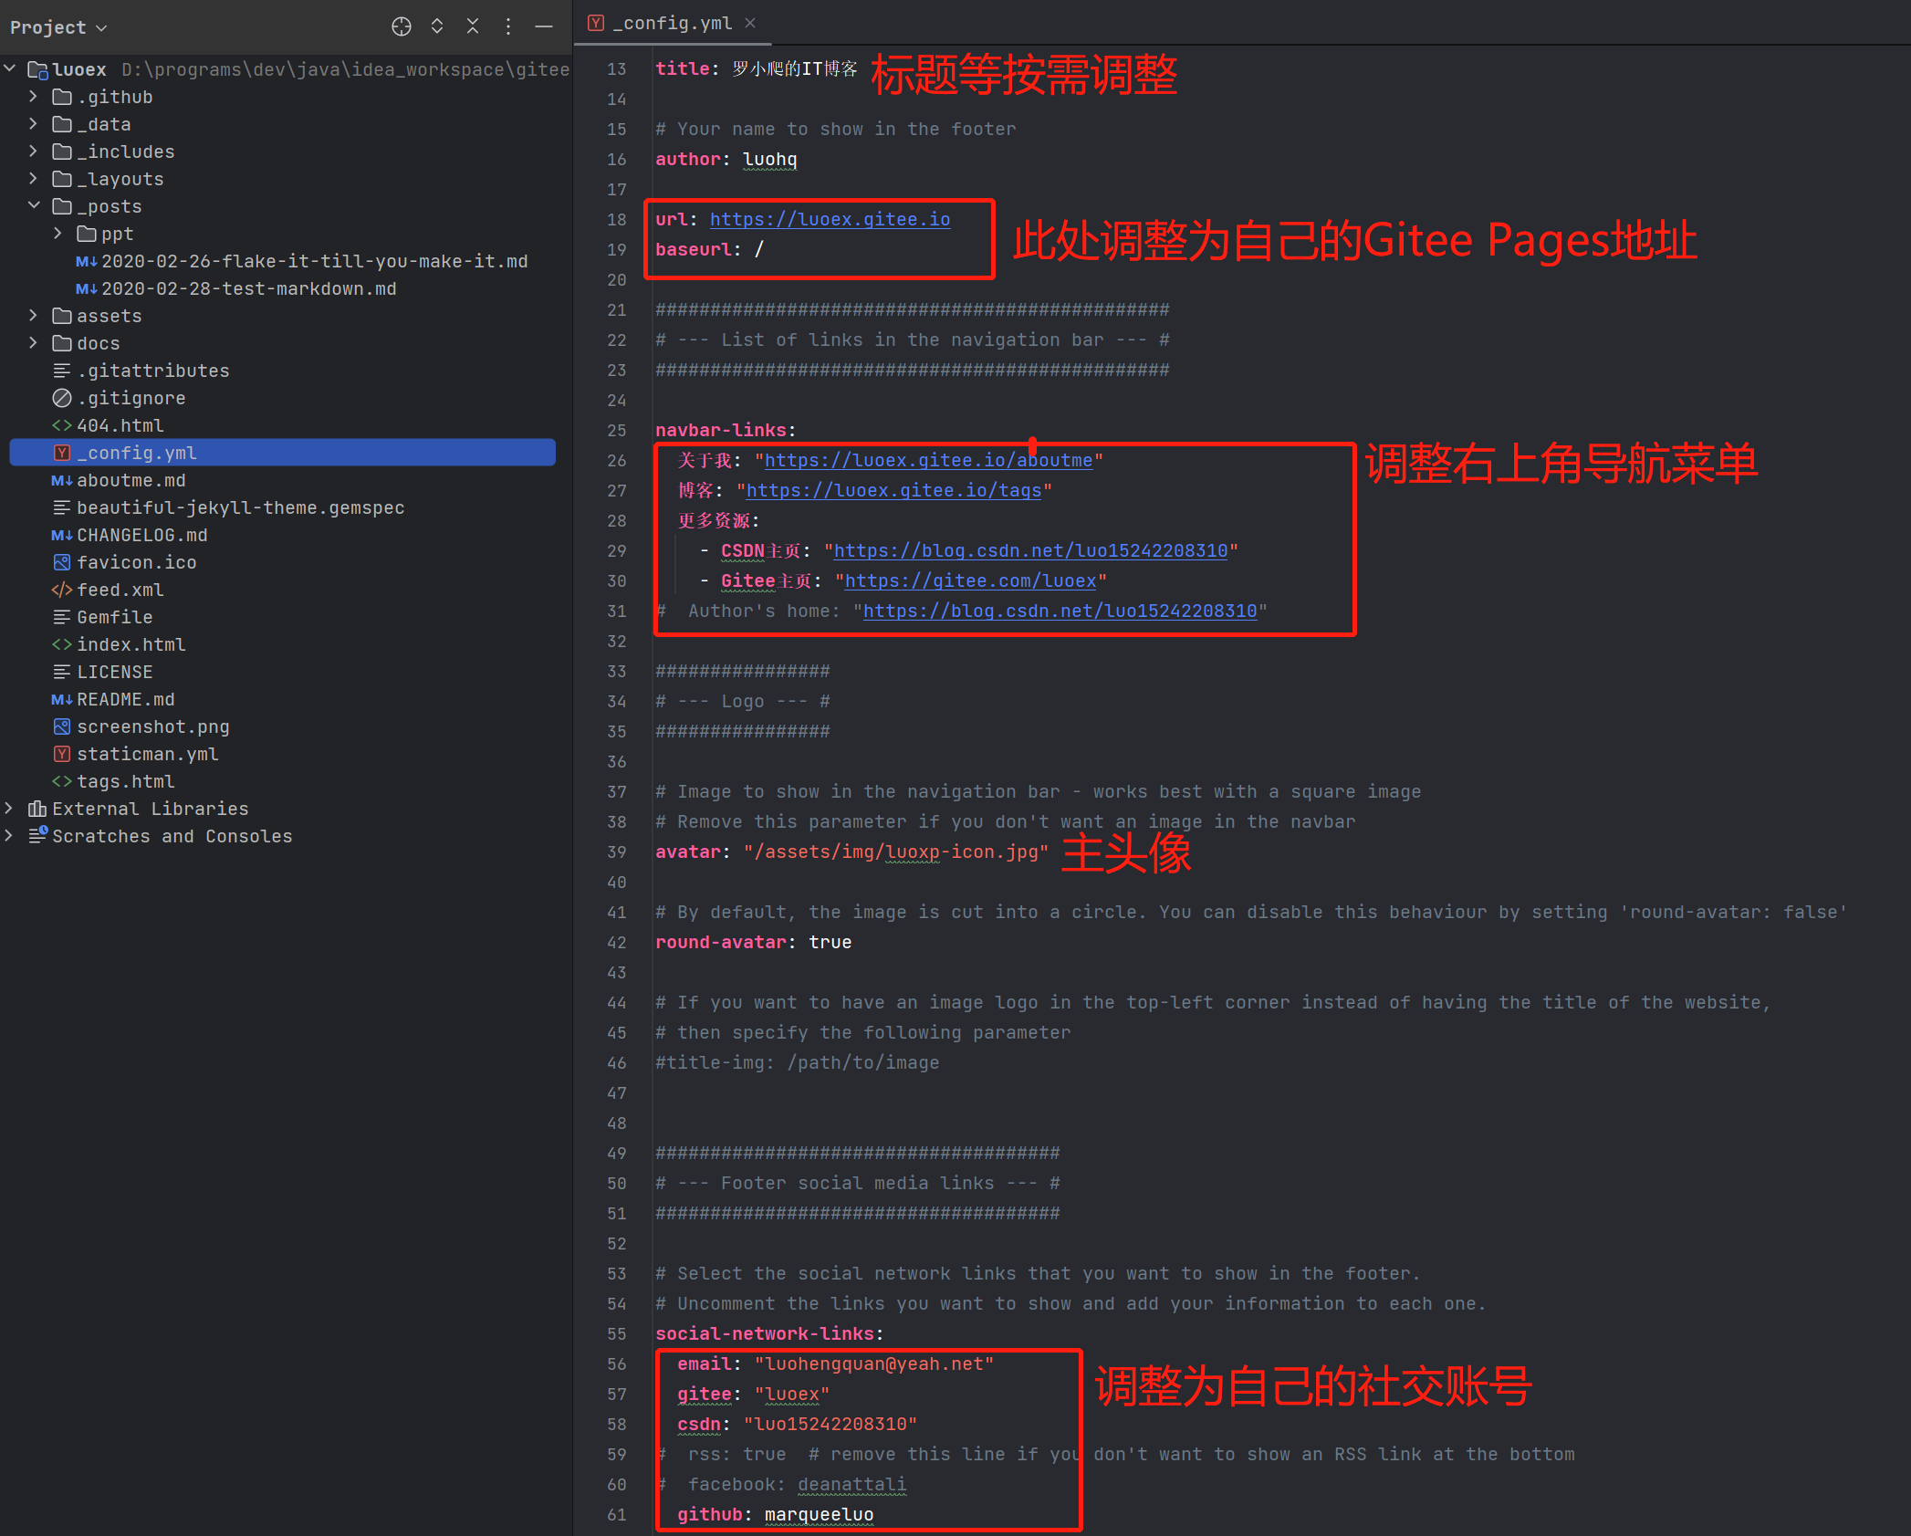Click the gitee.com/luoex link
Image resolution: width=1911 pixels, height=1536 pixels.
coord(970,580)
